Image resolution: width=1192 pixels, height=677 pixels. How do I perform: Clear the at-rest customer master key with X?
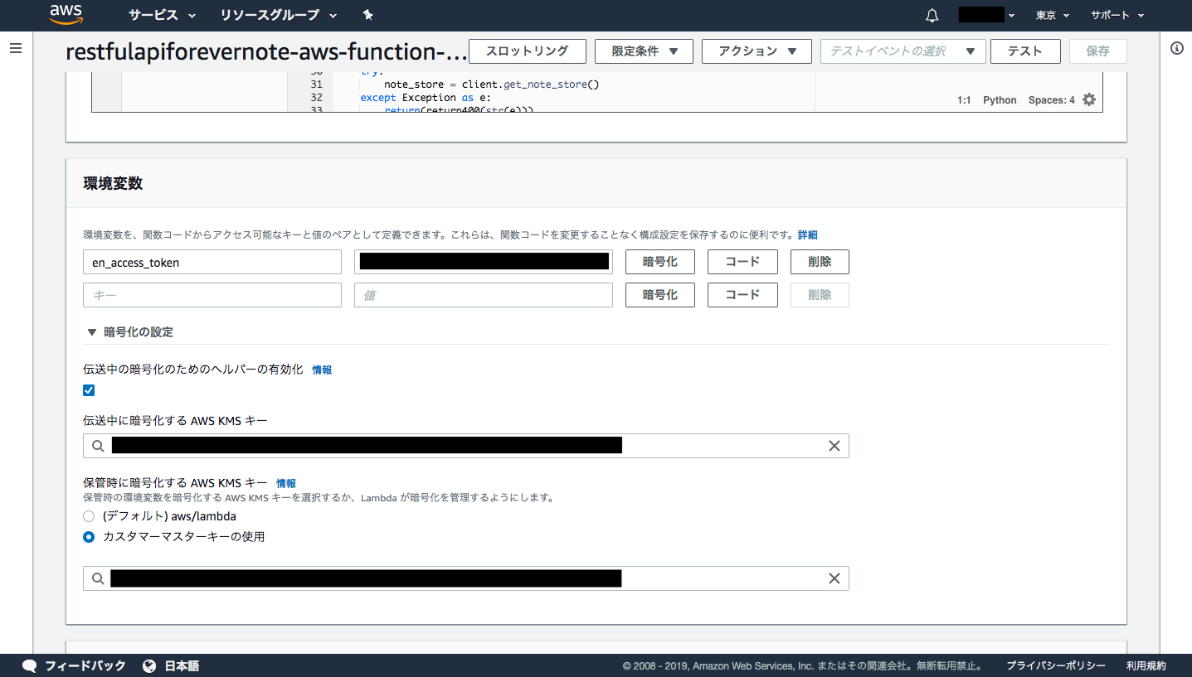(x=834, y=578)
